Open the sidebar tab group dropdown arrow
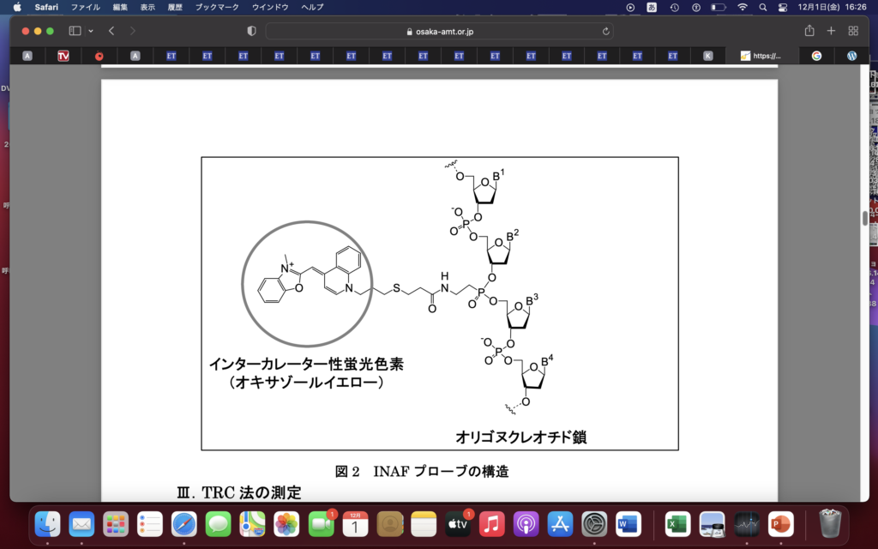 pos(91,31)
